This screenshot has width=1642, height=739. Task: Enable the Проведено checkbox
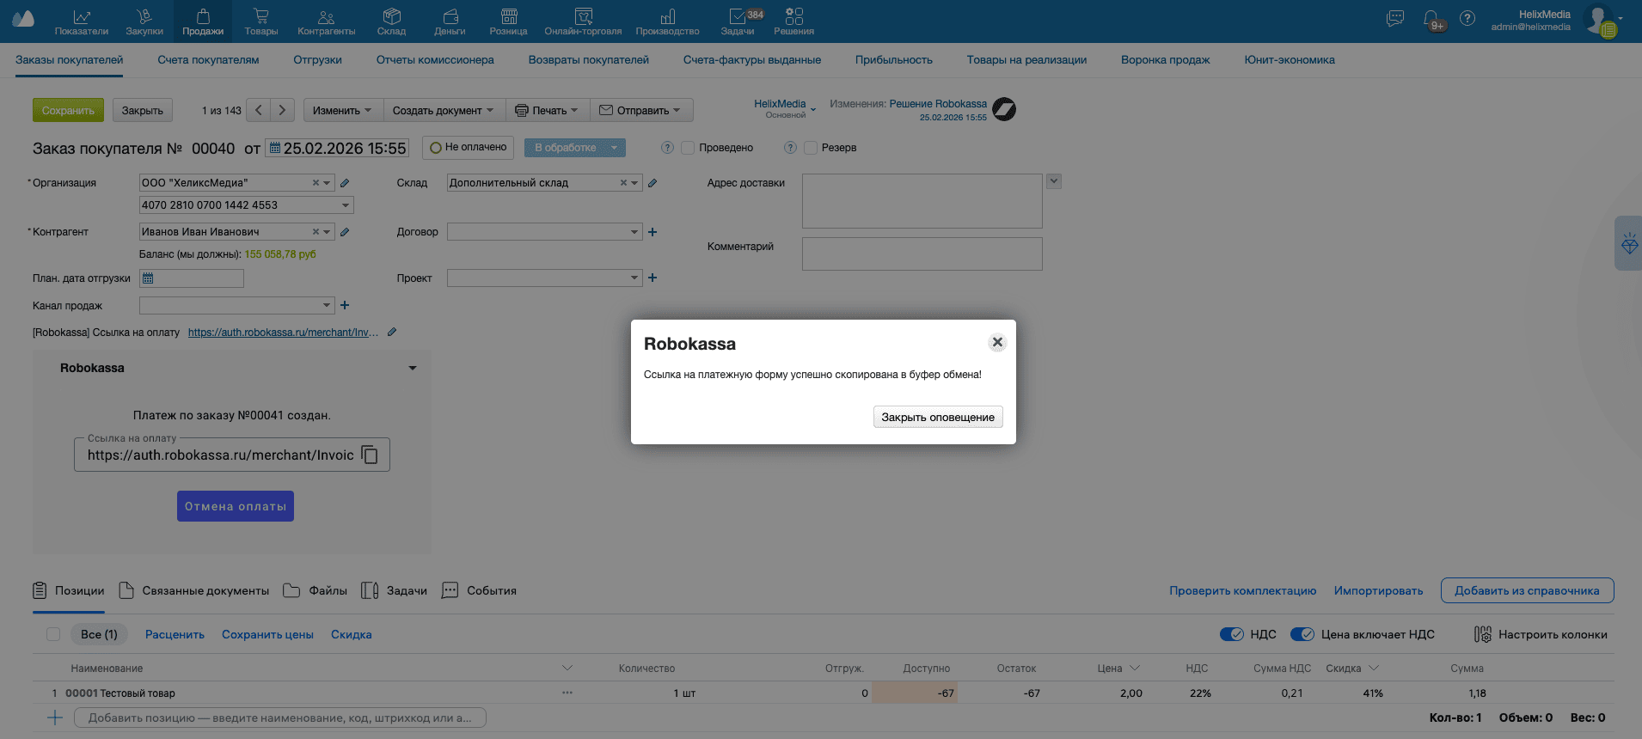coord(688,148)
